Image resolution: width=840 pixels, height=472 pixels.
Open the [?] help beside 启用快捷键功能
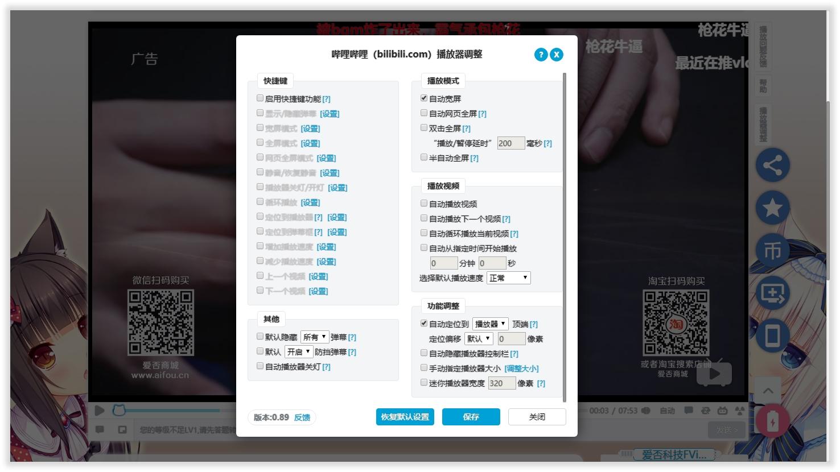[x=326, y=99]
